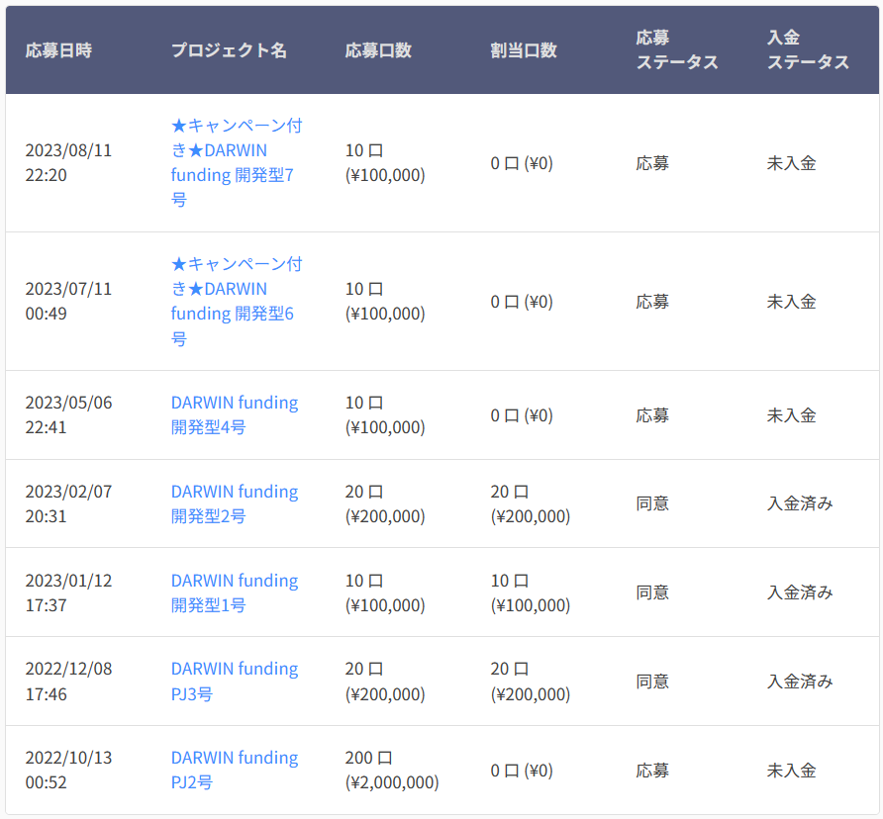Click 同意 status in 開発型2号 row
The image size is (883, 819).
[x=652, y=503]
